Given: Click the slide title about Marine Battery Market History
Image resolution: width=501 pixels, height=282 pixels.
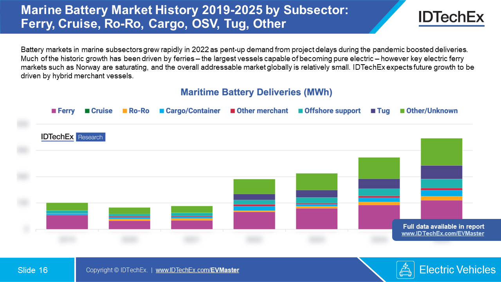Looking at the screenshot, I should click(184, 16).
